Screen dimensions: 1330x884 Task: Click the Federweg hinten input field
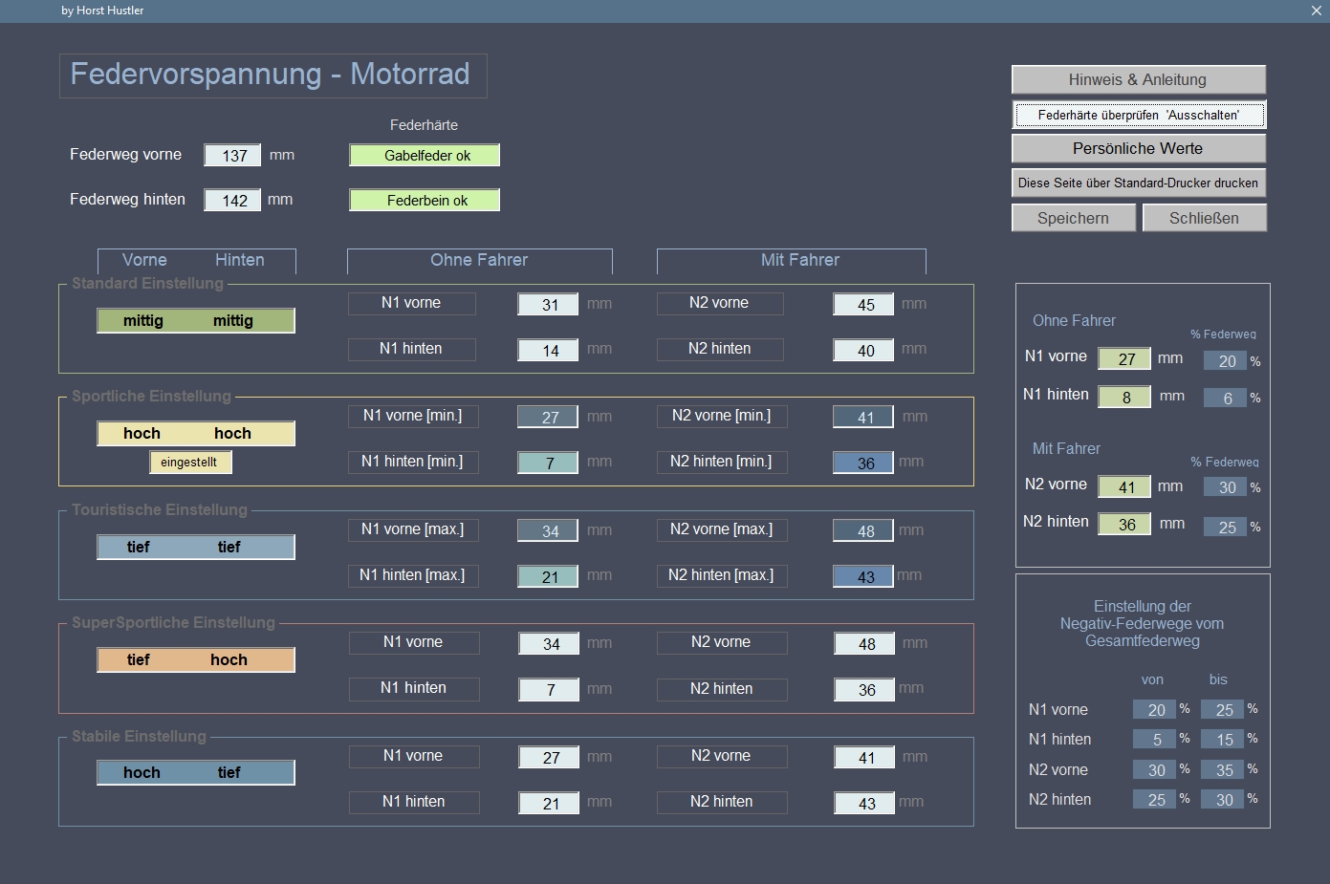click(x=232, y=200)
